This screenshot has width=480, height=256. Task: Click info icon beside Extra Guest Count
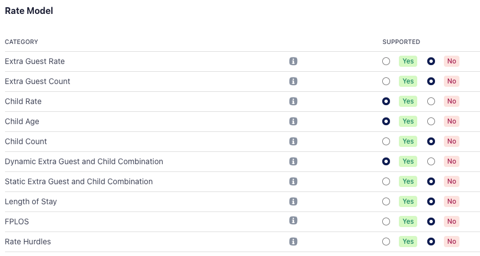pyautogui.click(x=293, y=81)
